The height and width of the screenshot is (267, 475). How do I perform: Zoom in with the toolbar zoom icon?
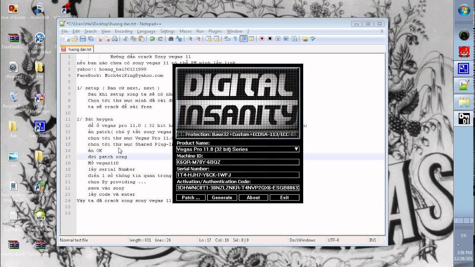click(x=189, y=39)
